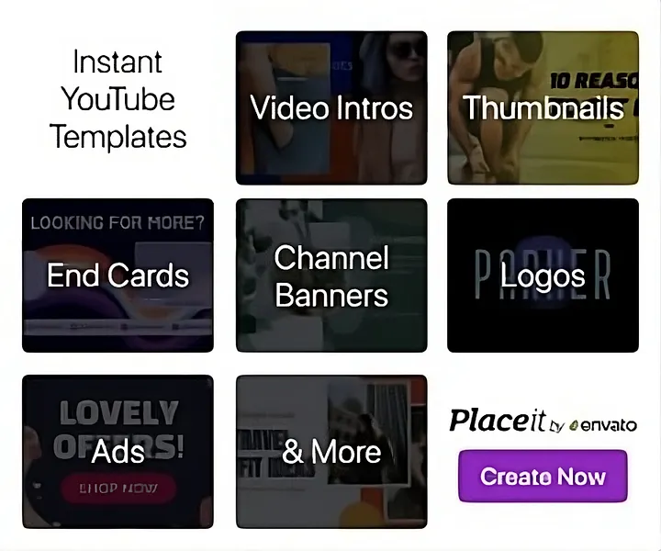
Task: Select the Ads template tile
Action: pyautogui.click(x=118, y=452)
